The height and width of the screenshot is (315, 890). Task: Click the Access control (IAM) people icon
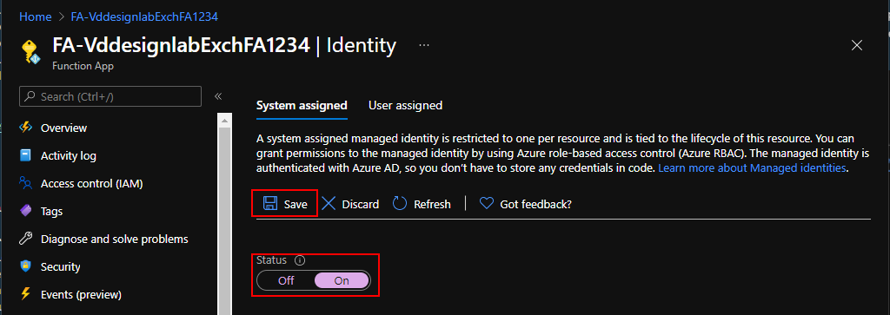point(25,183)
